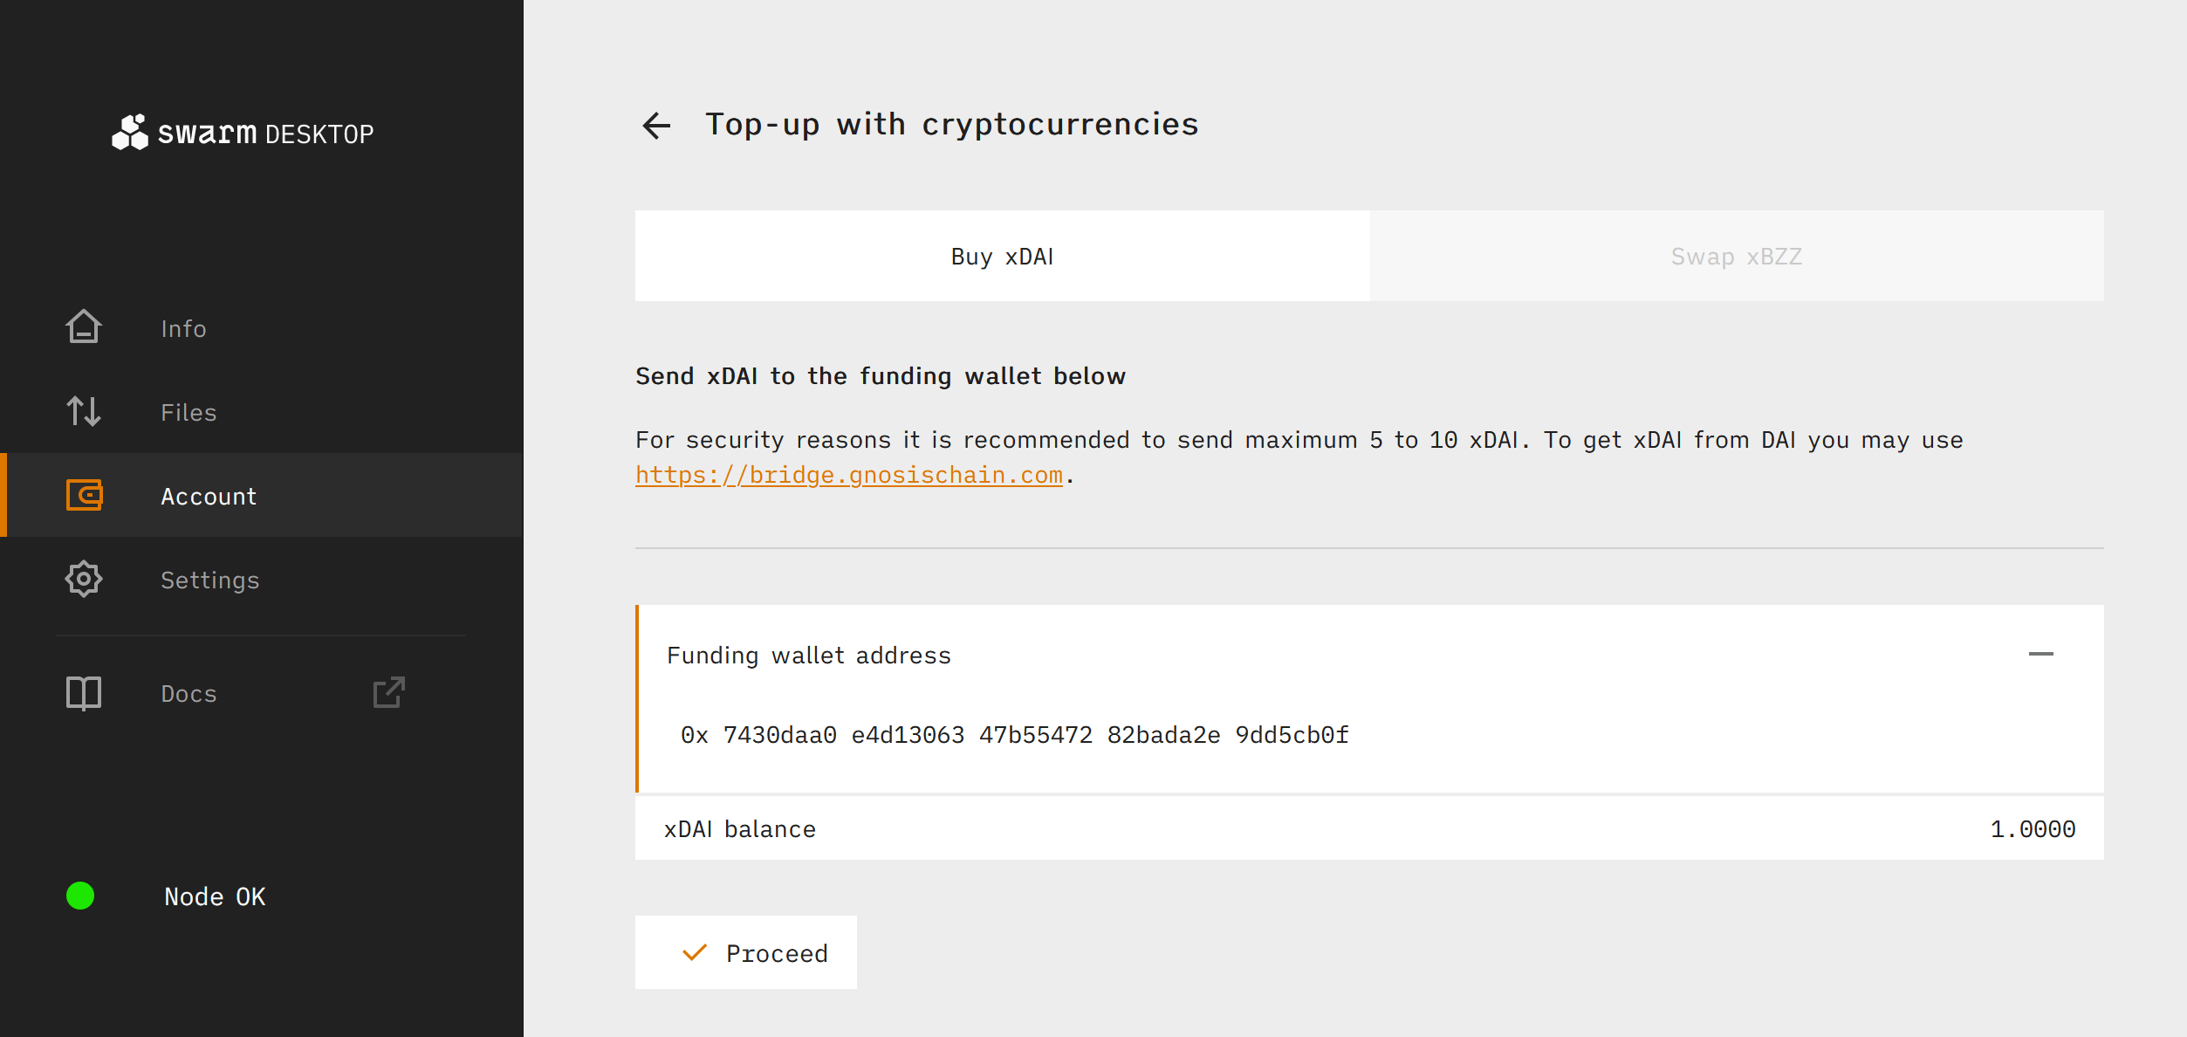Click the Info home icon
The width and height of the screenshot is (2187, 1037).
[x=84, y=327]
